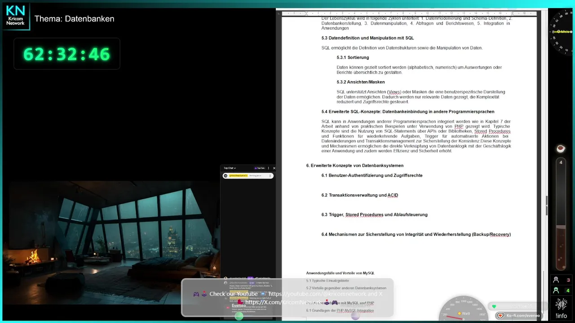Click '6.4 Mechanismen zur Sicherstellung von Integrität'

tap(416, 234)
